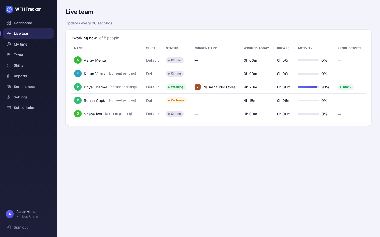Click the 0h 05m breaks value

click(x=284, y=101)
